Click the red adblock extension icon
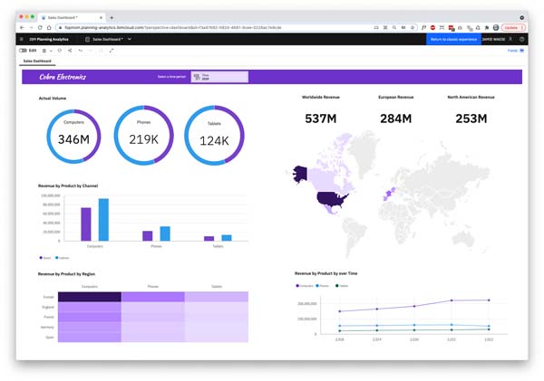The width and height of the screenshot is (544, 381). coord(432,27)
